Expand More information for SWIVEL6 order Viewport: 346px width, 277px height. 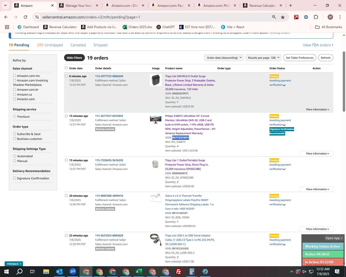coord(317,110)
